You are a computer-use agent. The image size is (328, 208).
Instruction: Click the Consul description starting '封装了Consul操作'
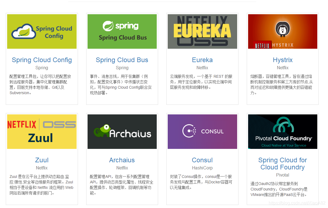[x=201, y=182]
